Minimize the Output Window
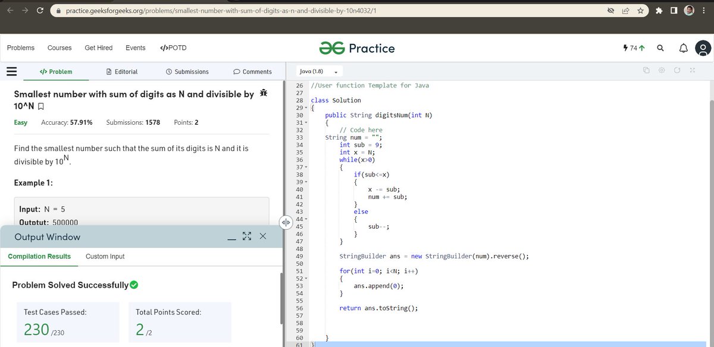 [x=231, y=238]
